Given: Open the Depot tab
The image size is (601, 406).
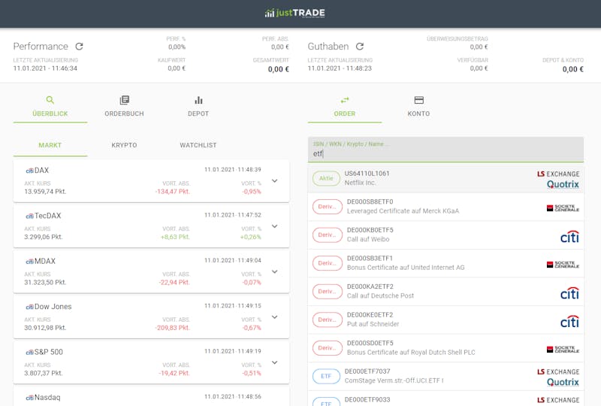Looking at the screenshot, I should [x=198, y=107].
